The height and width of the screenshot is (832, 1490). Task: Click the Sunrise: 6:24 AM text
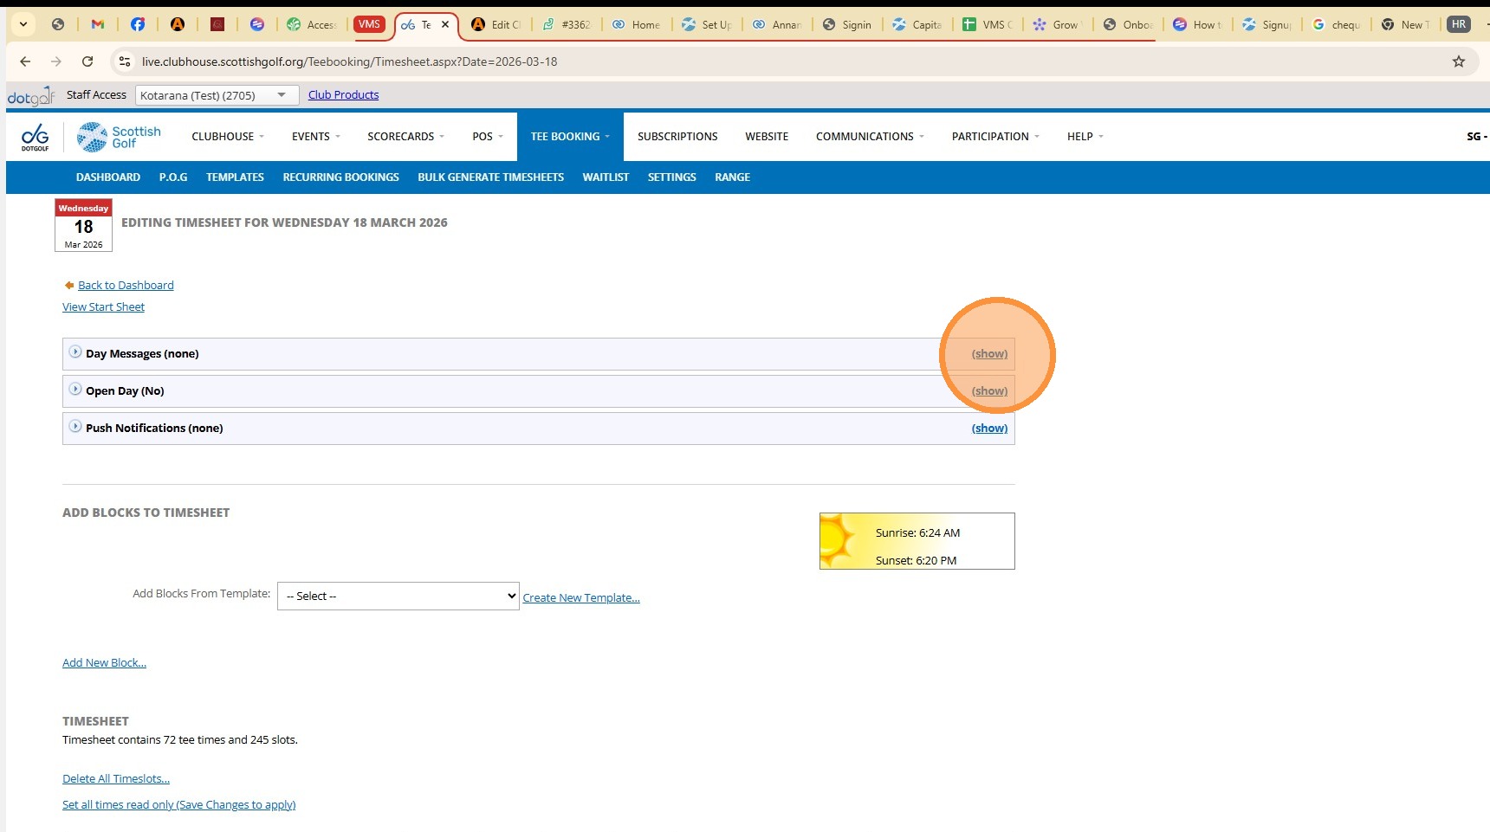click(x=917, y=533)
